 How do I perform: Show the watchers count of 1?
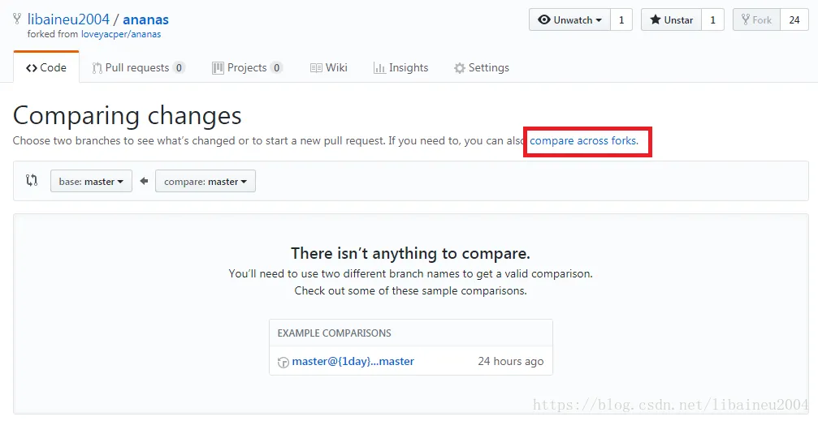pos(621,19)
